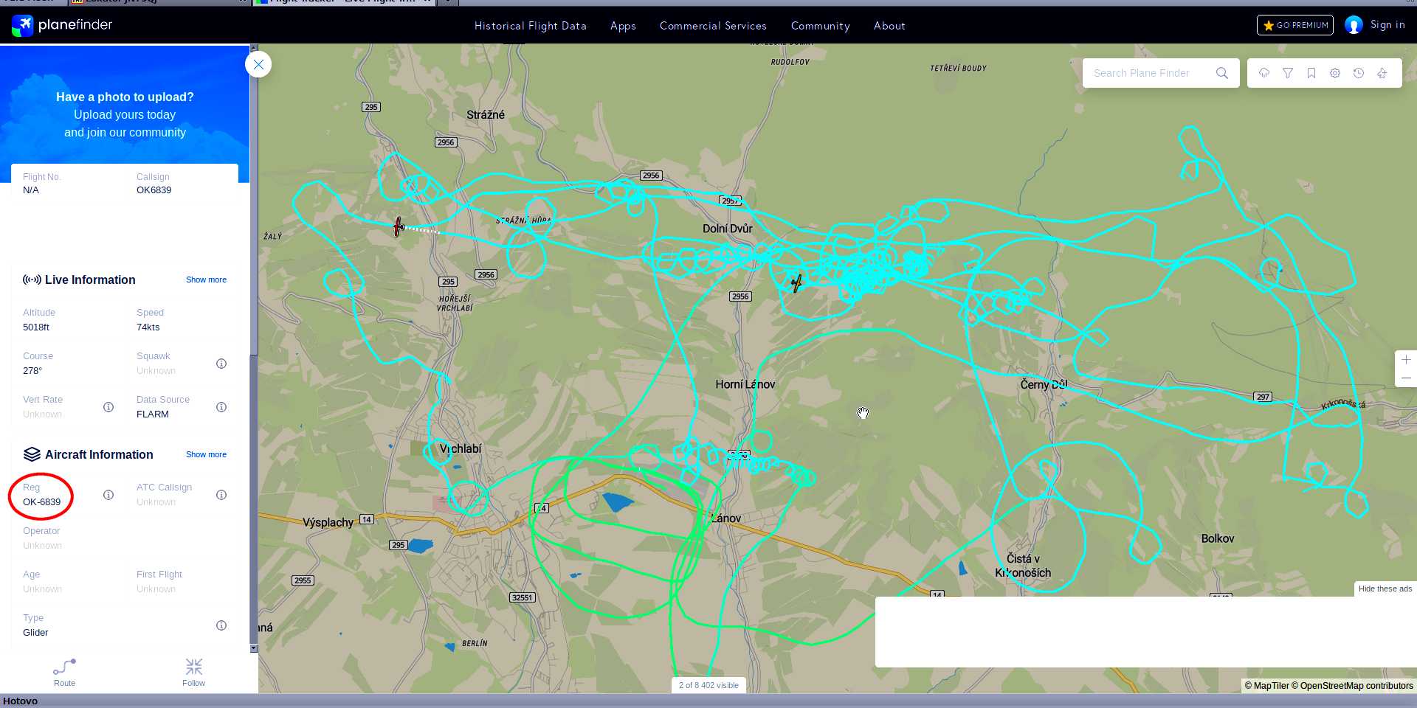Expand Aircraft Information with Show more
This screenshot has height=708, width=1417.
click(x=206, y=455)
